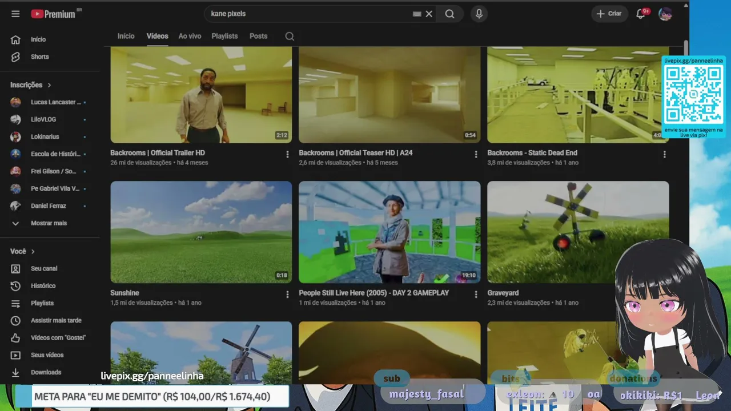The image size is (731, 411).
Task: Switch to the Início channel tab
Action: tap(126, 36)
